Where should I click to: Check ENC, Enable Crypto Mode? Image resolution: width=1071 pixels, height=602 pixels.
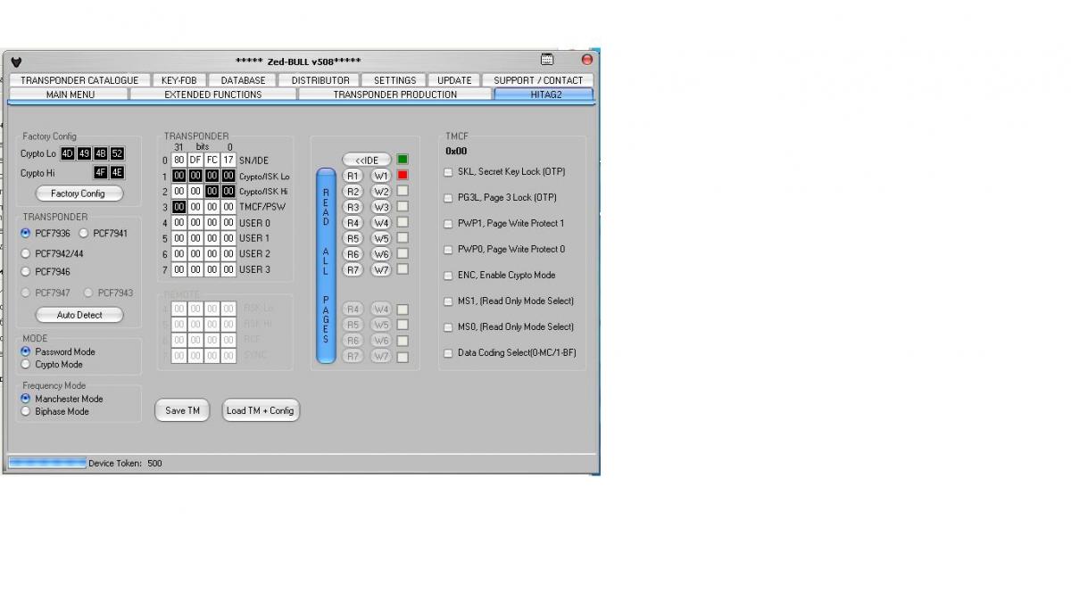(448, 276)
